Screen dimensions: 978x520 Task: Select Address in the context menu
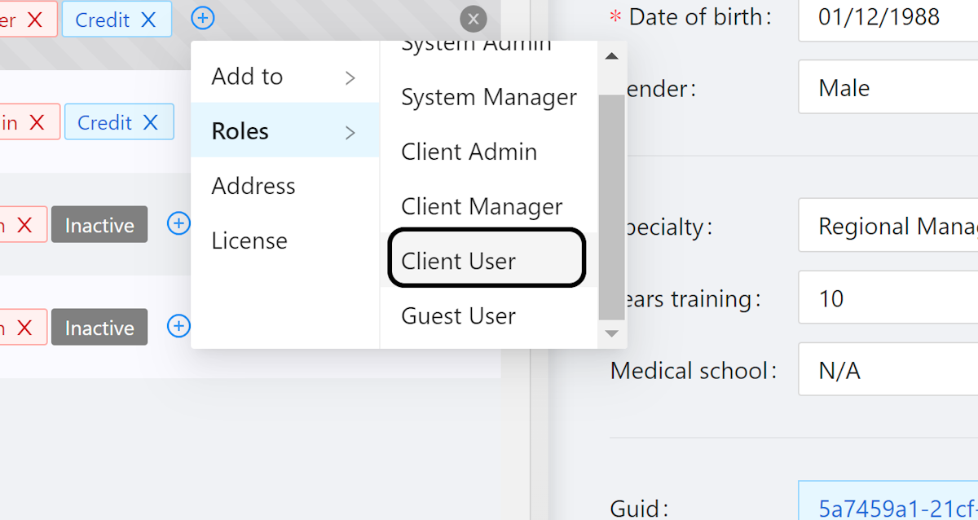(285, 186)
